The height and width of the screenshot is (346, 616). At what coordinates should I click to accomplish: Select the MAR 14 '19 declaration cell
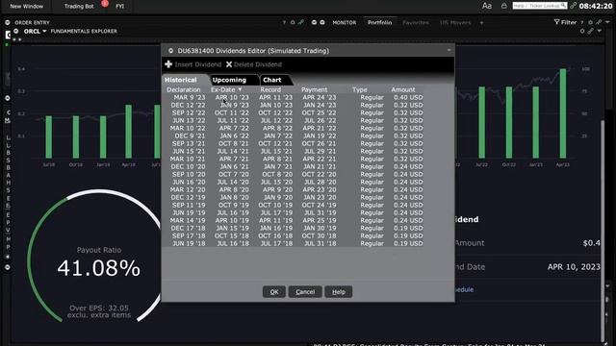(188, 220)
